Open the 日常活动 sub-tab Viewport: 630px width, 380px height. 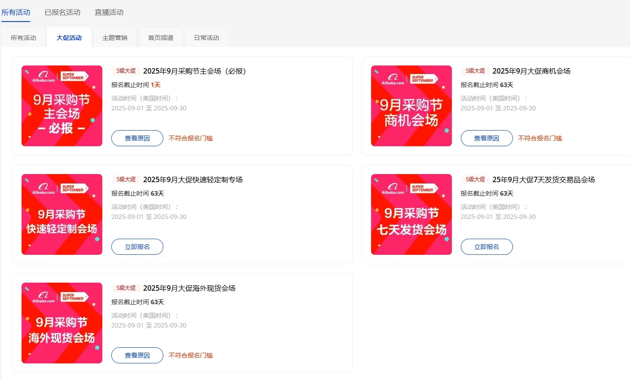click(206, 37)
